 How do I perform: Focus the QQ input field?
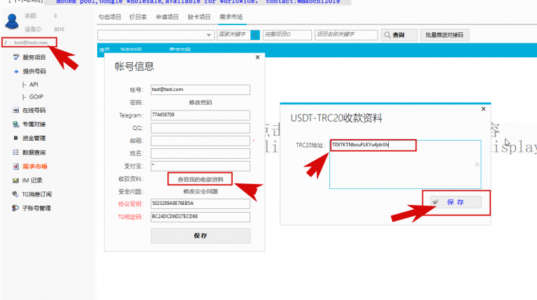201,128
